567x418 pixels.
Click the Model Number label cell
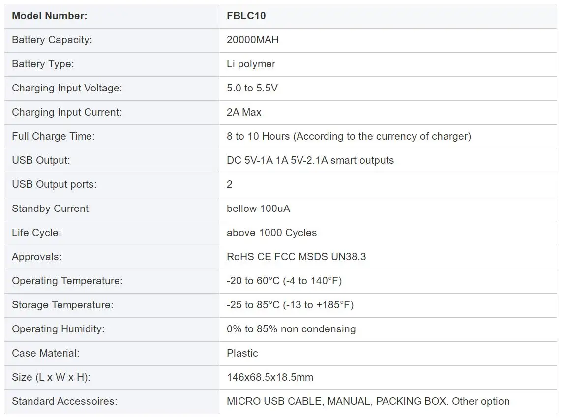pos(111,16)
